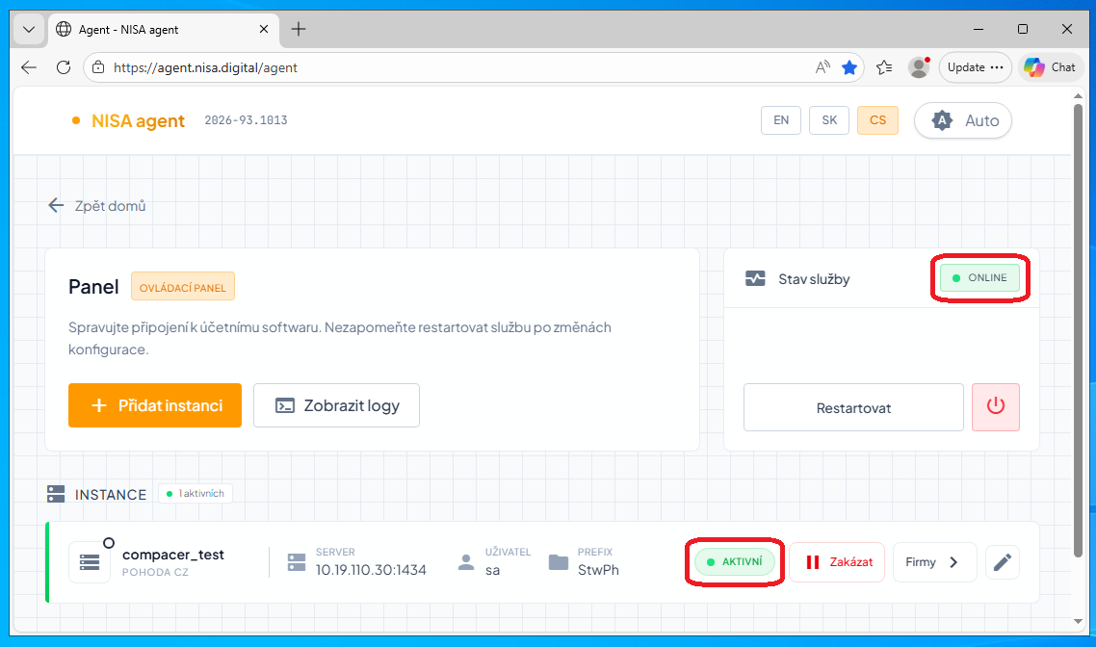Screen dimensions: 1096x647
Task: Click the browser refresh icon
Action: [64, 67]
